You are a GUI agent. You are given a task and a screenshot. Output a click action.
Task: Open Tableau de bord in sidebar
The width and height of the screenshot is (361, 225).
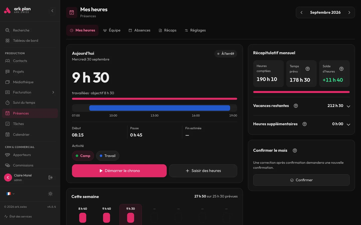(x=30, y=40)
